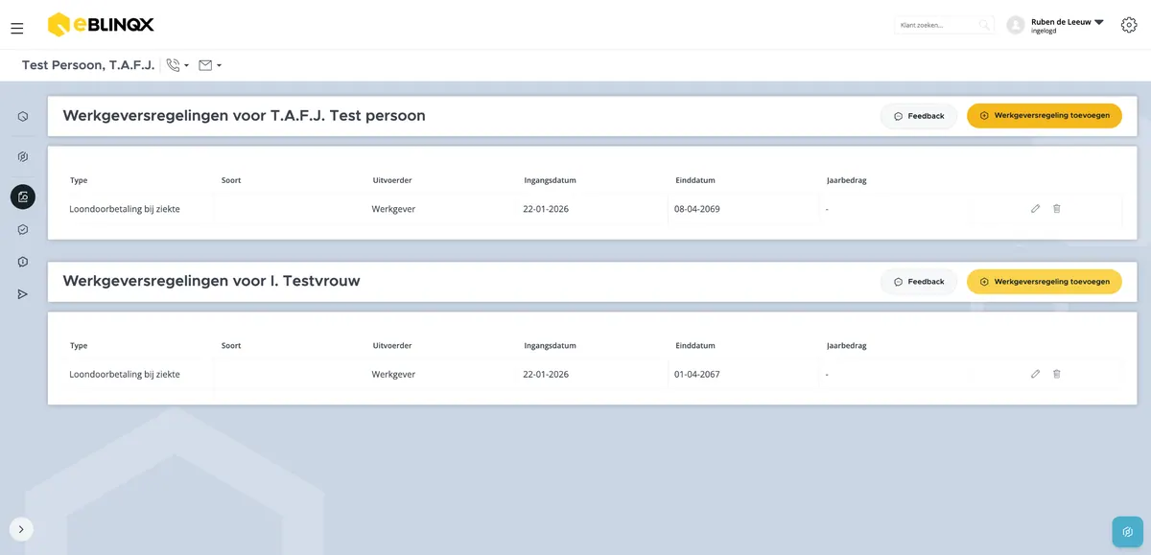The height and width of the screenshot is (555, 1151).
Task: Open the email envelope dropdown
Action: click(210, 65)
